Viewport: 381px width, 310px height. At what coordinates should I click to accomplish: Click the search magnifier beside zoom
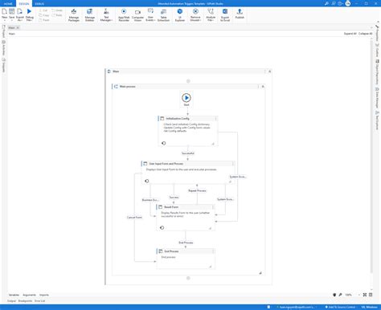(x=340, y=295)
